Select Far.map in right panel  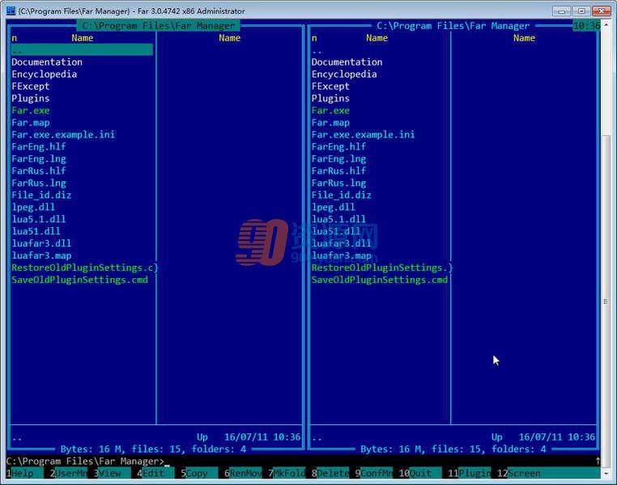tap(330, 123)
